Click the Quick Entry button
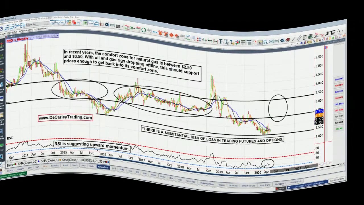This screenshot has width=364, height=205. [42, 28]
